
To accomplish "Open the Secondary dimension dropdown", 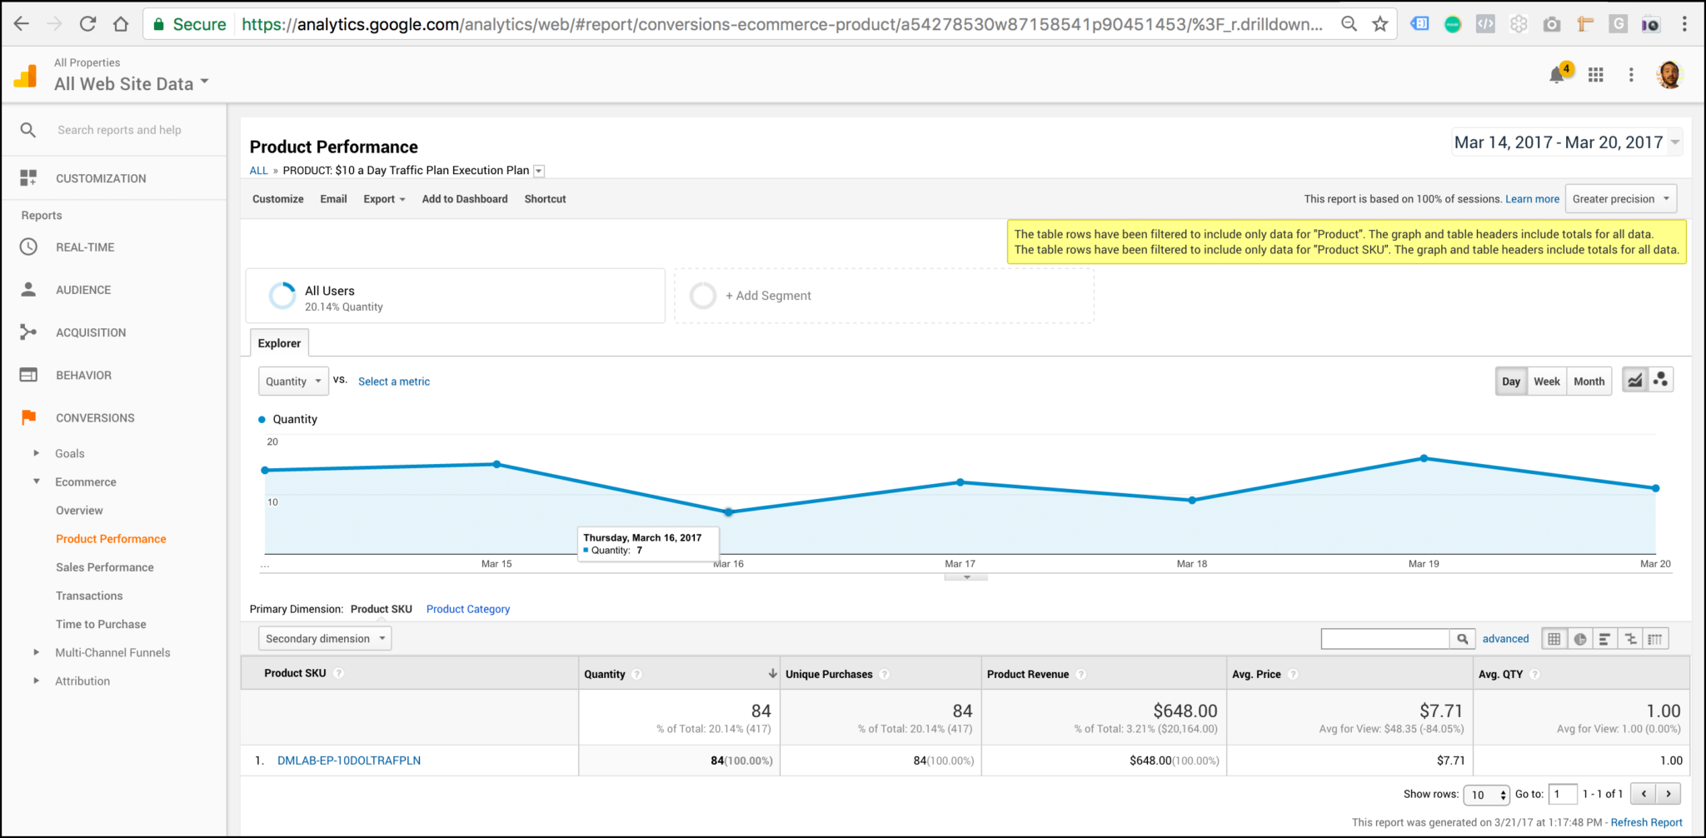I will pos(324,638).
